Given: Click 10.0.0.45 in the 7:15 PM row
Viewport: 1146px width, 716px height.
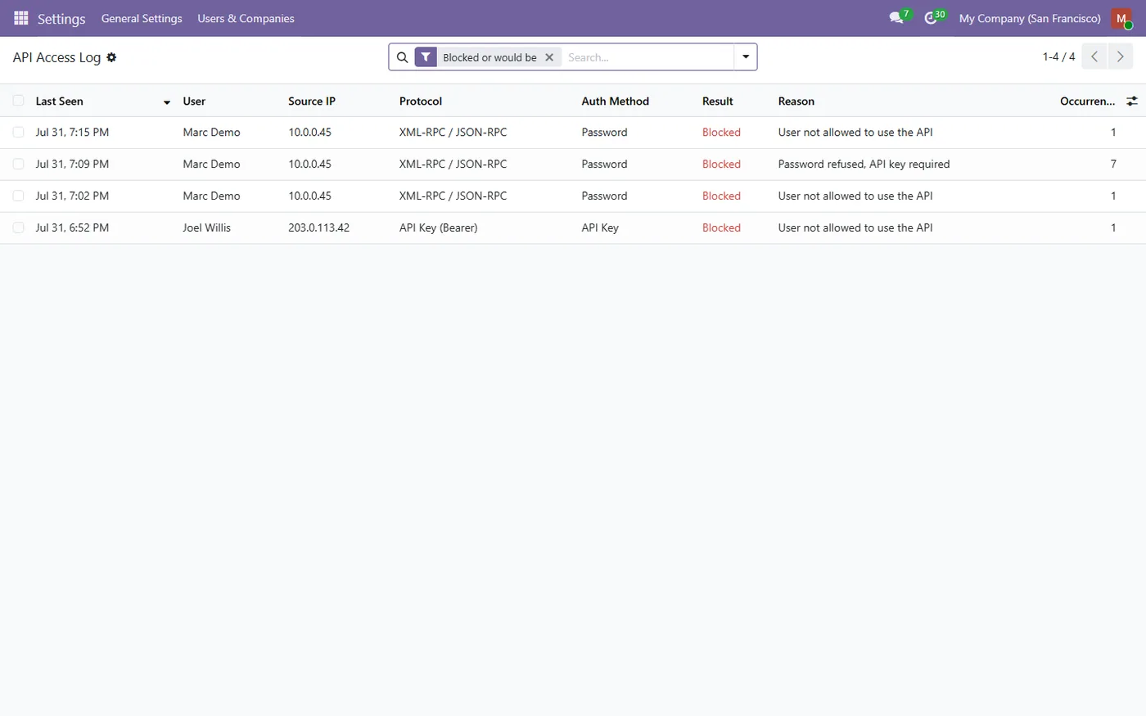Looking at the screenshot, I should click(309, 132).
